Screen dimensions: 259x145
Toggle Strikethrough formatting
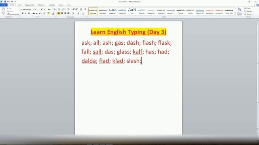point(34,13)
